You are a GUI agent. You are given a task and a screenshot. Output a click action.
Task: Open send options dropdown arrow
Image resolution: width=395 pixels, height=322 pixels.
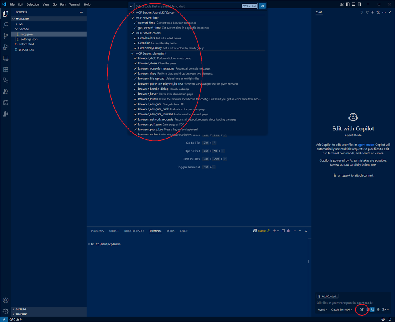(388, 309)
